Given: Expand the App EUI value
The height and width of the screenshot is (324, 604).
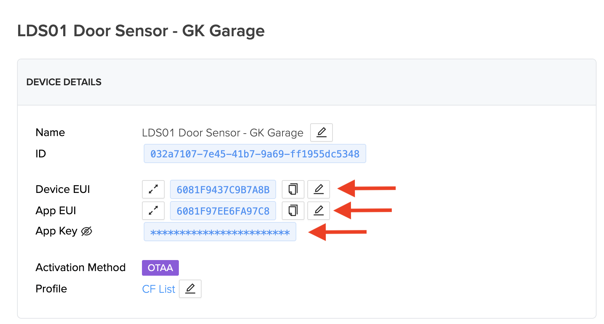Looking at the screenshot, I should 153,211.
